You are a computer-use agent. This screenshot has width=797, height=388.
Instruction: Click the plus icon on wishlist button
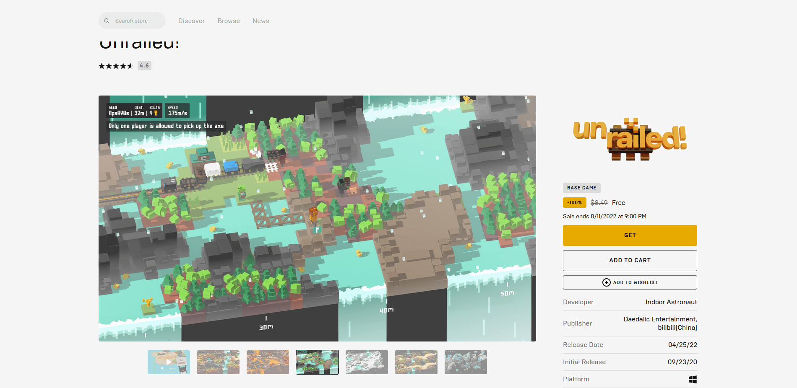607,282
